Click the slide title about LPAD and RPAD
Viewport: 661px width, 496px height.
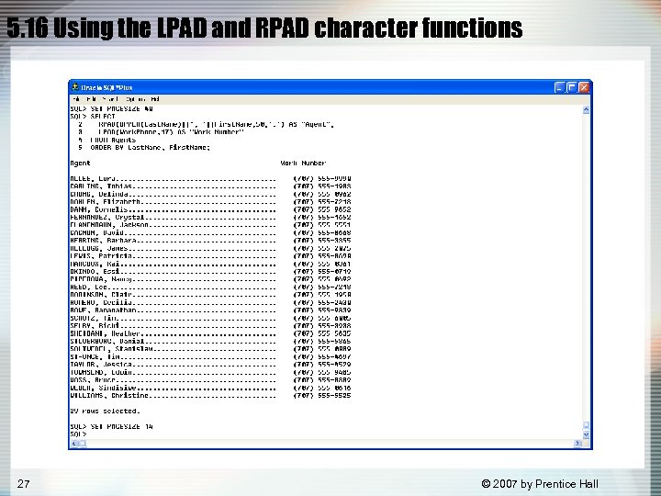(x=264, y=28)
